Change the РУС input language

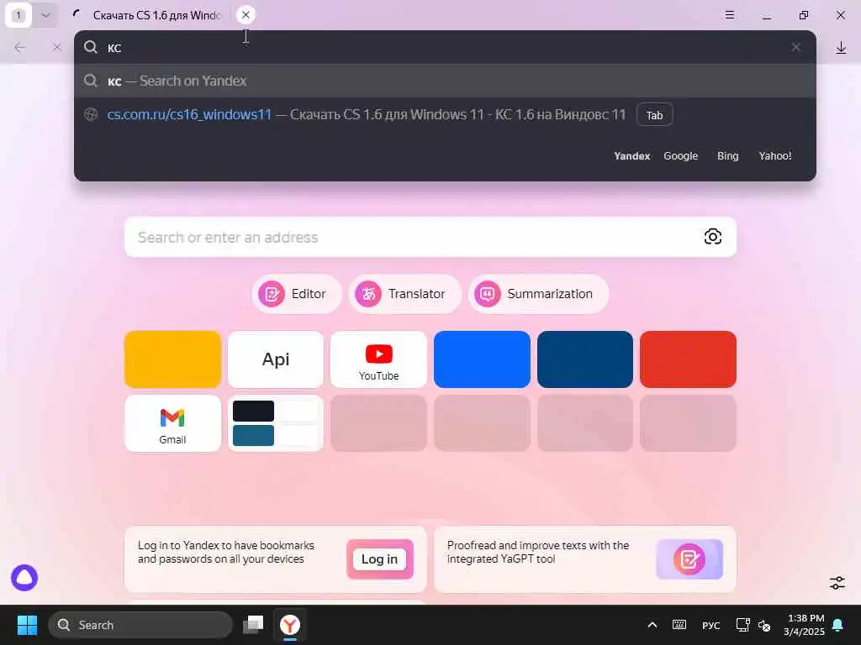pos(710,625)
